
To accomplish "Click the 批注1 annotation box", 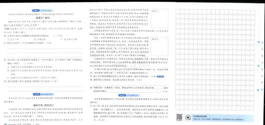I will pyautogui.click(x=160, y=18).
